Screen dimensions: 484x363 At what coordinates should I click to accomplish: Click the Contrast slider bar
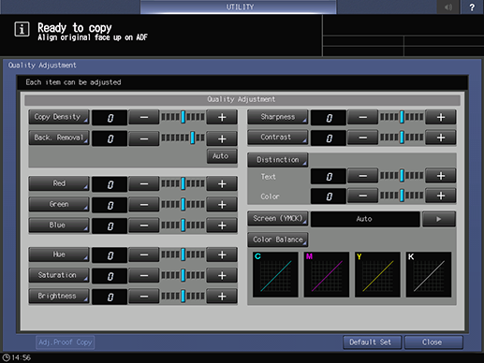click(402, 138)
